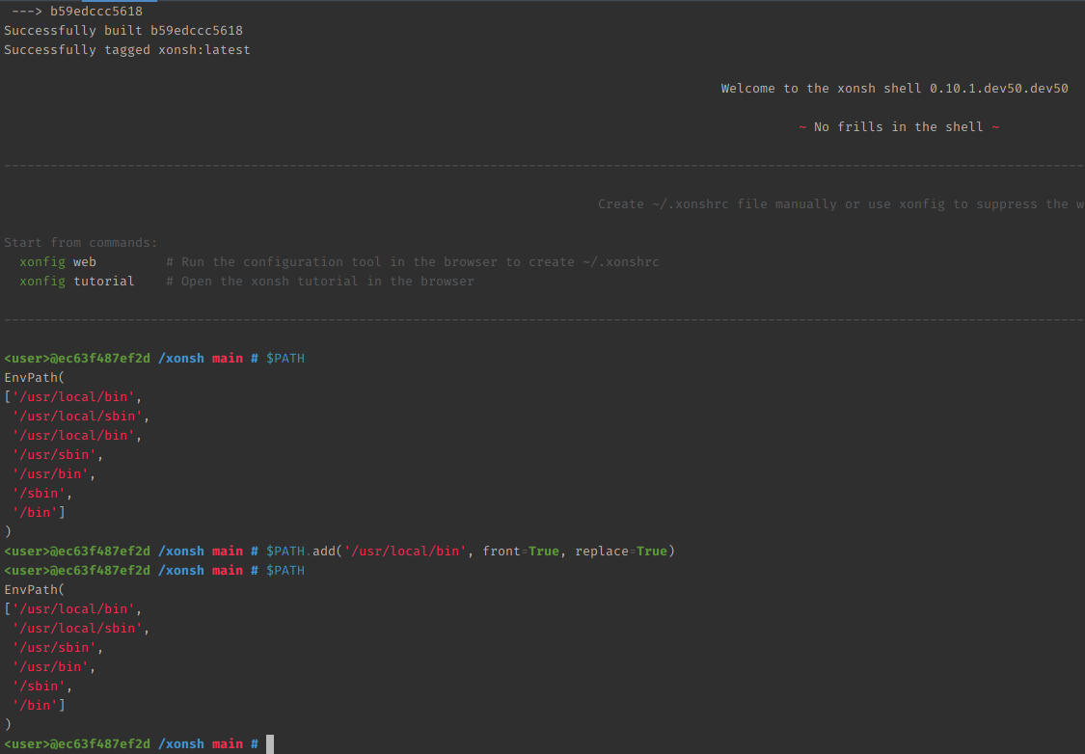
Task: Click '/usr/sbin' in the first EnvPath output
Action: coord(54,455)
